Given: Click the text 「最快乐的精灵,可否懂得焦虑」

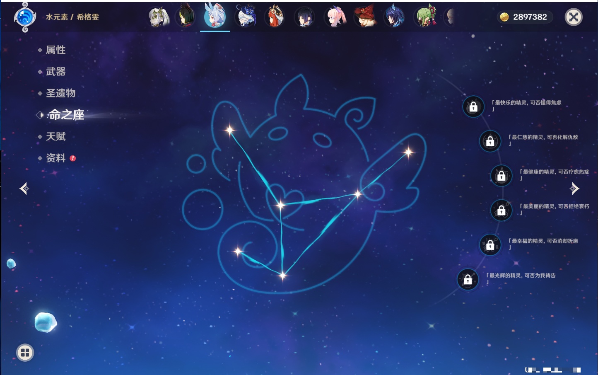Looking at the screenshot, I should coord(526,106).
